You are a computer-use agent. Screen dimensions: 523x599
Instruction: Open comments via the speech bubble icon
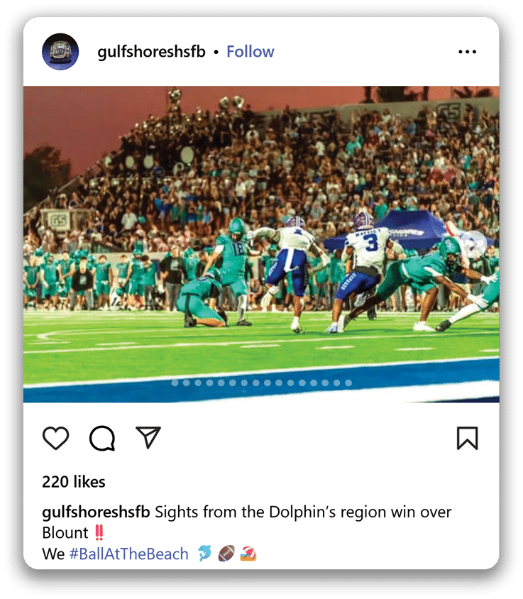(102, 438)
